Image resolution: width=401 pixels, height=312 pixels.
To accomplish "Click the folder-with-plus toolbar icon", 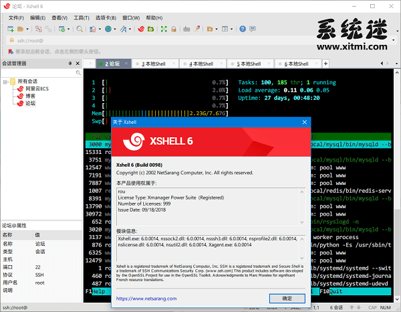I will (x=210, y=29).
